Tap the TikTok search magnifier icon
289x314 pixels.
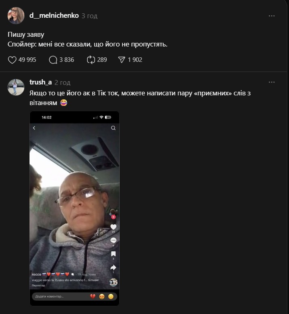[113, 128]
